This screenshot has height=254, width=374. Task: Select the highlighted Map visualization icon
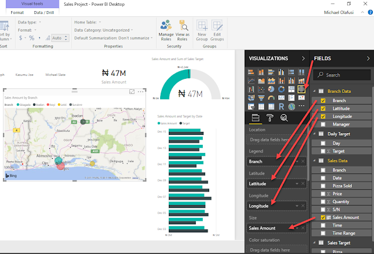point(302,89)
